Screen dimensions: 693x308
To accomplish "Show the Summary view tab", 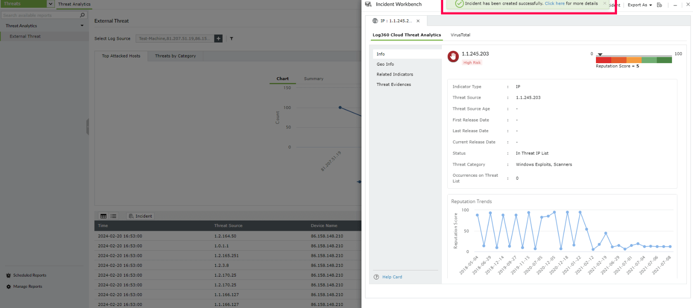I will (x=314, y=79).
